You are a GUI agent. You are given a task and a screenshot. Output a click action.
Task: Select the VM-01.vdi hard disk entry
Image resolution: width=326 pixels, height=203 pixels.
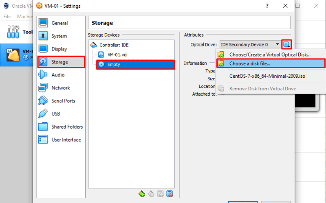tap(117, 55)
